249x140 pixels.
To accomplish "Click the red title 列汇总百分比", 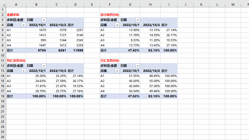I will coord(16,61).
